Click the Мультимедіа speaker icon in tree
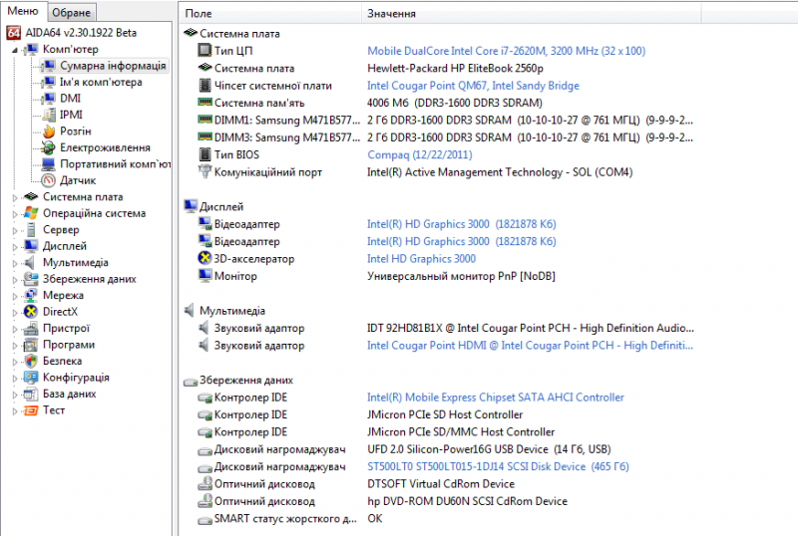 coord(31,262)
